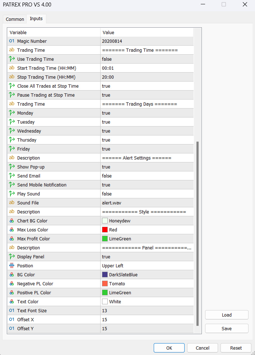Click the boolean icon beside Play Sound

pyautogui.click(x=12, y=194)
